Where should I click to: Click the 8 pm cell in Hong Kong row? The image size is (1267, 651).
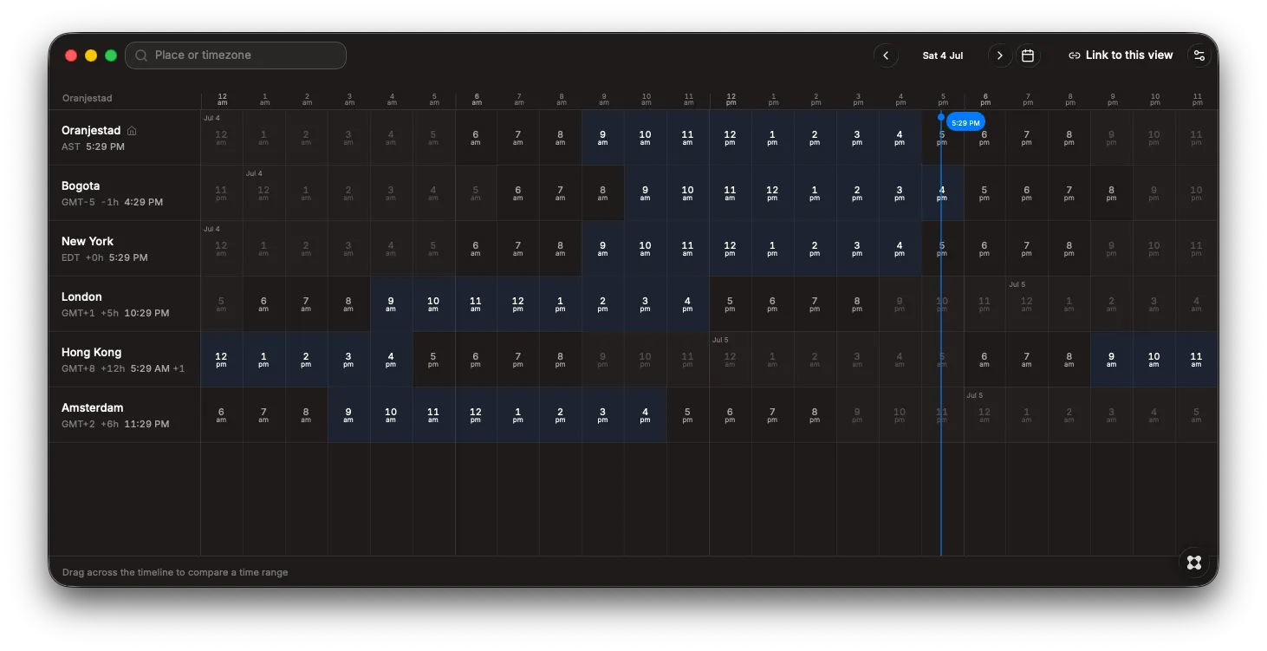tap(560, 360)
